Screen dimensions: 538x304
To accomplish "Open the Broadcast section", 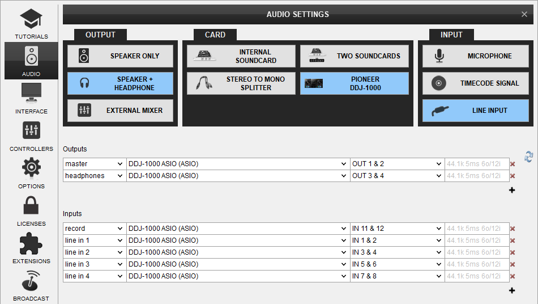I will tap(31, 285).
